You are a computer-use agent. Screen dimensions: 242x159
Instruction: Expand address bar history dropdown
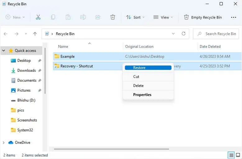173,34
